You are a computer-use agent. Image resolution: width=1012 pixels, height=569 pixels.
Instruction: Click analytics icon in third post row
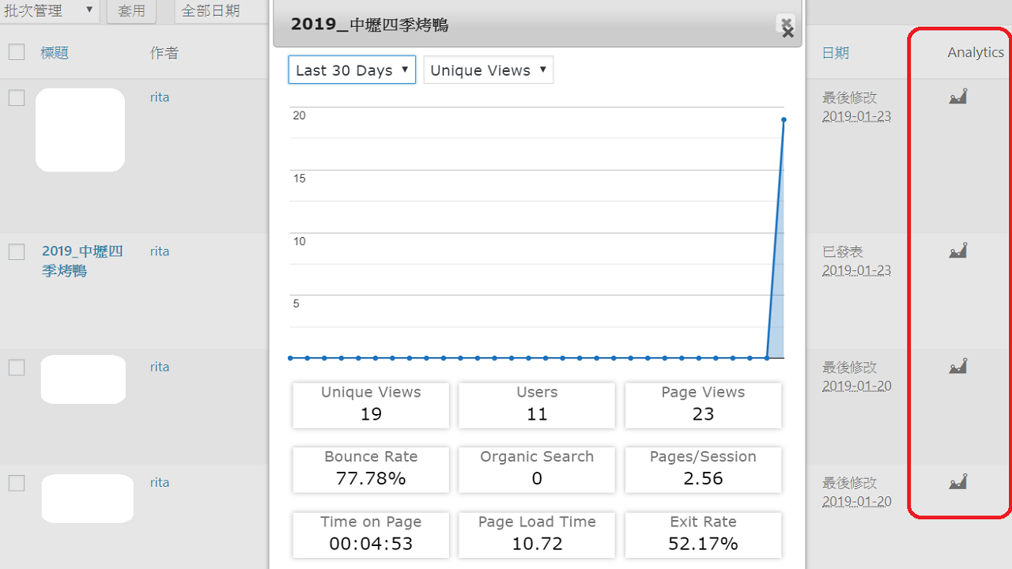[957, 367]
